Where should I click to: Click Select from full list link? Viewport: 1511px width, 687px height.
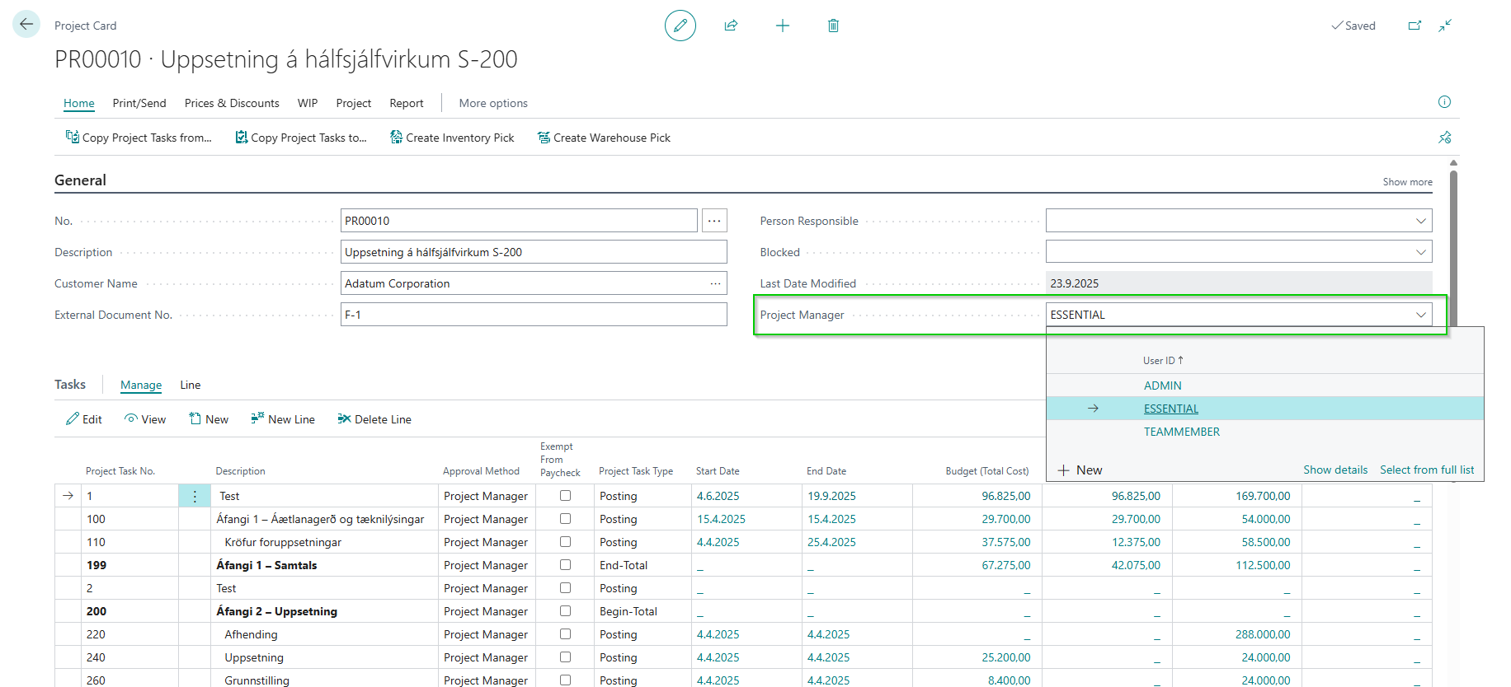(1426, 470)
